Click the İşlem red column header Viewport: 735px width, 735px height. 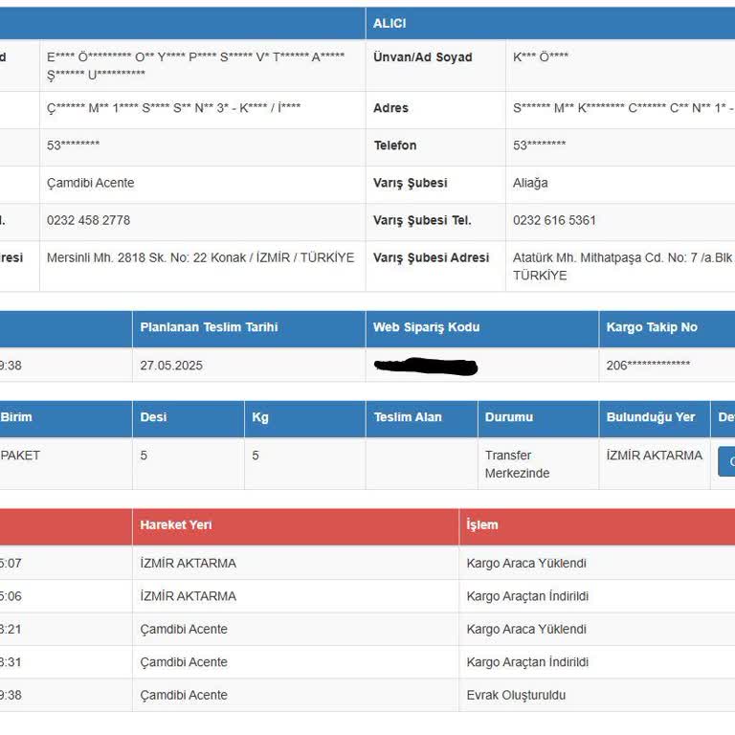[x=481, y=525]
